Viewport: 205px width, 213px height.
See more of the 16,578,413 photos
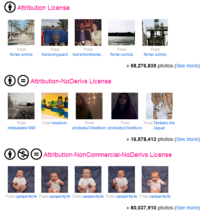tap(187, 139)
